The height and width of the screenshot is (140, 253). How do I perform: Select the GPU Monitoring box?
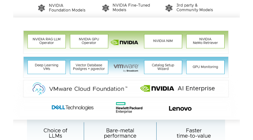205,67
